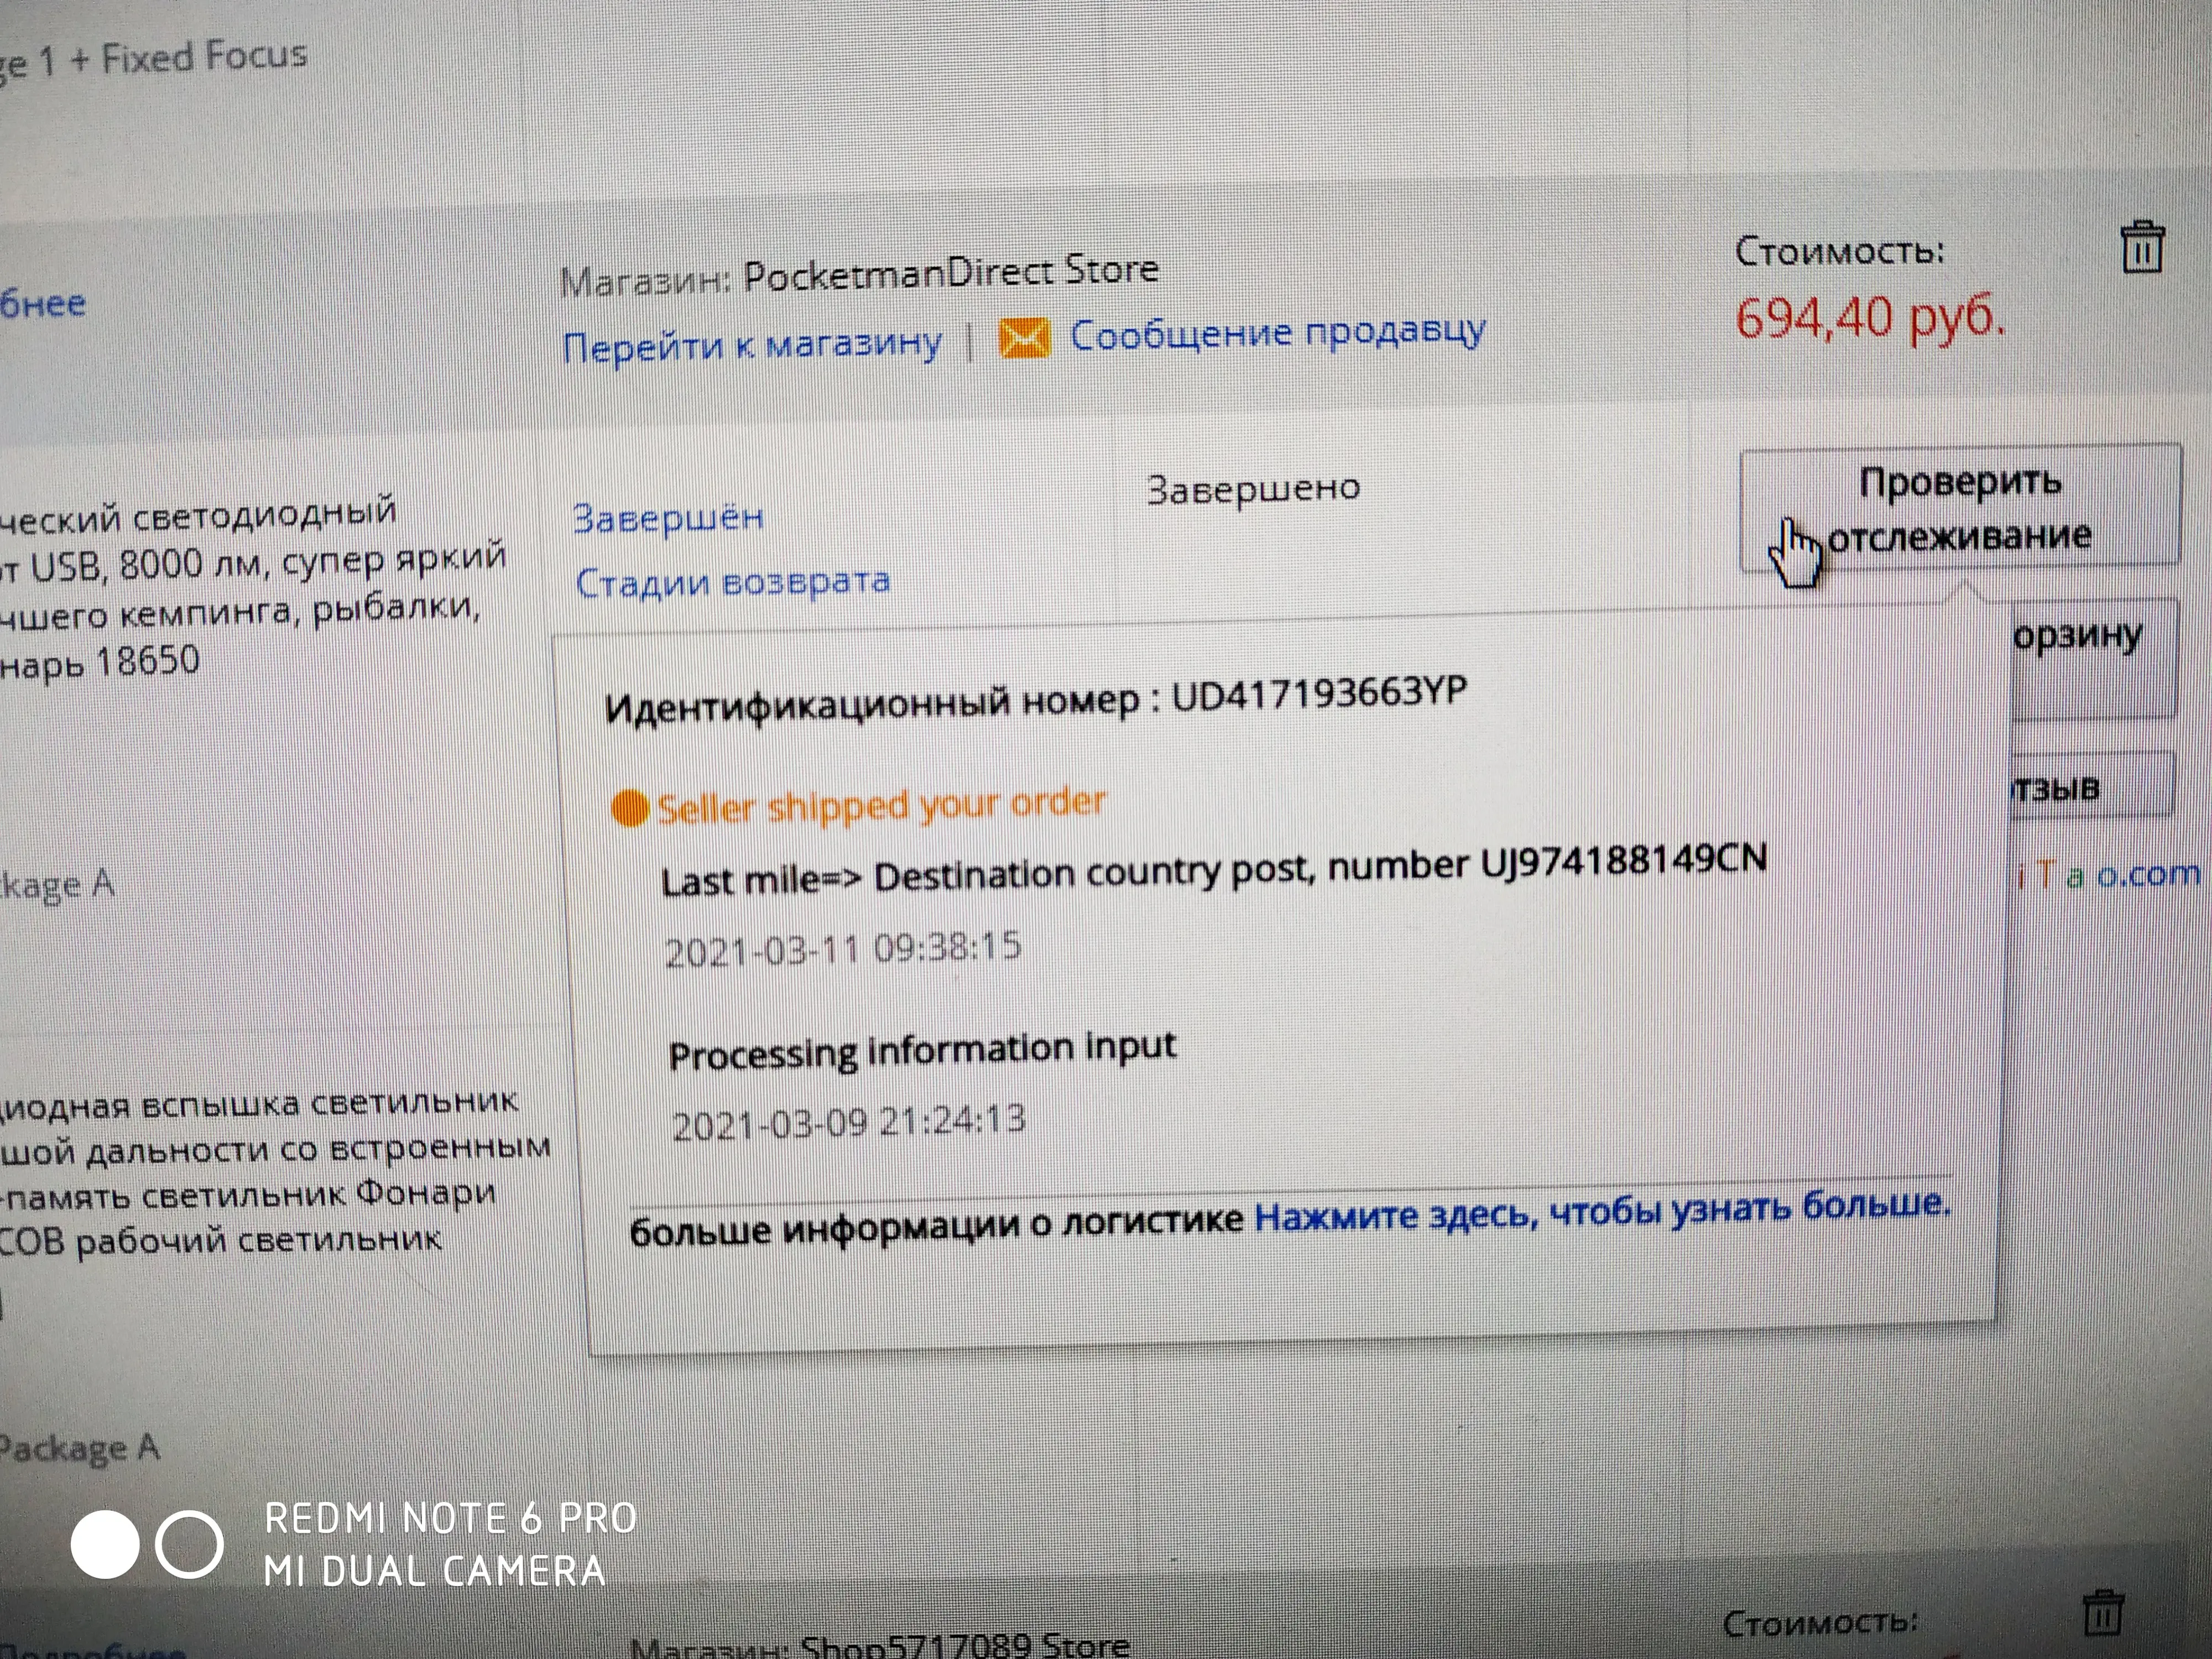The image size is (2212, 1659).
Task: Click last mile number UJ974188149CN
Action: point(1623,861)
